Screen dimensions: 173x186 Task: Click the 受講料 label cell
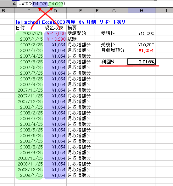click(114, 33)
